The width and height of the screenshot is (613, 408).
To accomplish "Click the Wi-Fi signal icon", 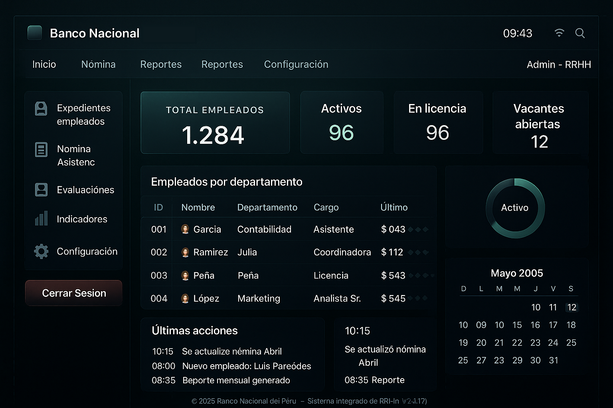I will [560, 33].
